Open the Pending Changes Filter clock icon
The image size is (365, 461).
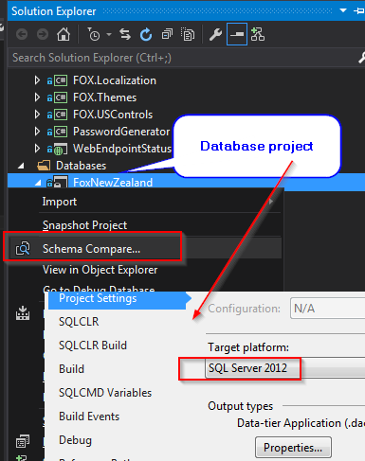coord(94,34)
